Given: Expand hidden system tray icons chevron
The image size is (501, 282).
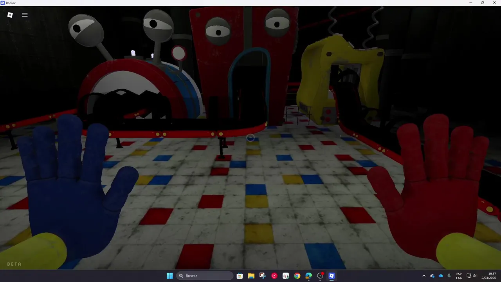Looking at the screenshot, I should coord(424,276).
